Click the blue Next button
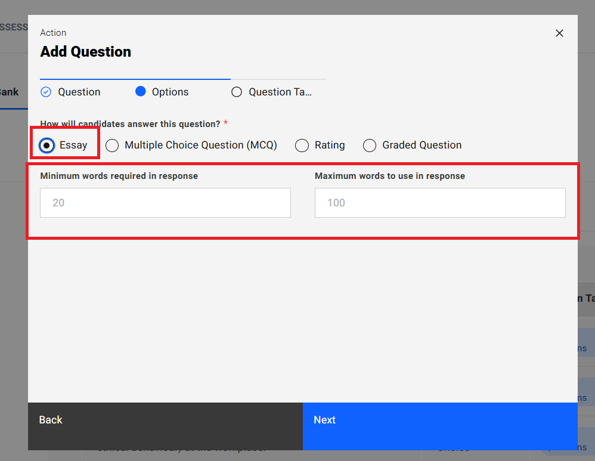 pyautogui.click(x=439, y=420)
